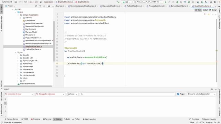Open the App Inspection tool window
This screenshot has width=221, height=124.
[89, 119]
